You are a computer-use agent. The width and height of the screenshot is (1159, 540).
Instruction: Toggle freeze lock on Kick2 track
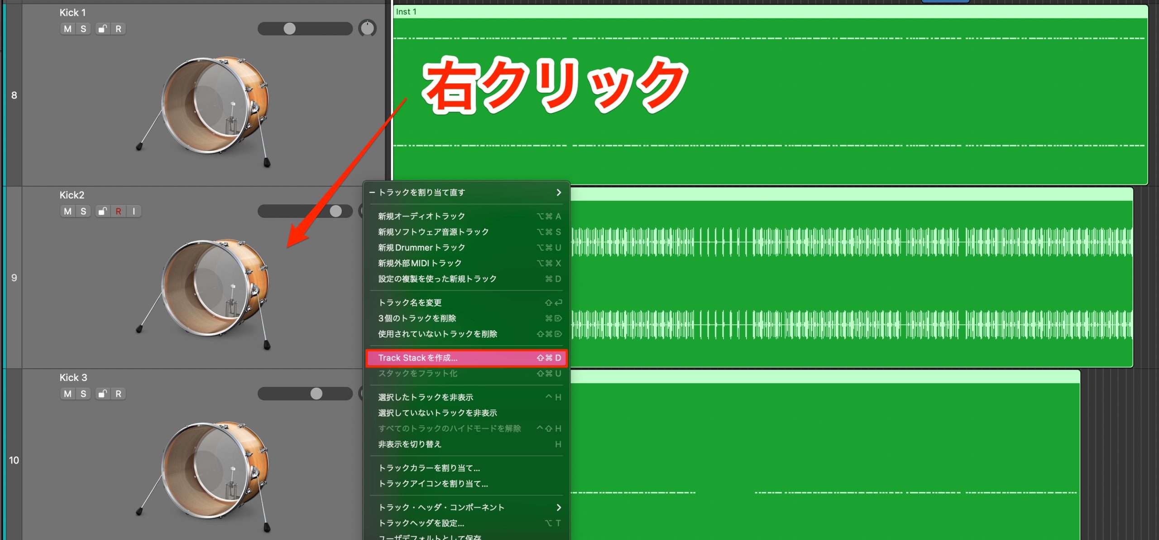click(x=103, y=212)
